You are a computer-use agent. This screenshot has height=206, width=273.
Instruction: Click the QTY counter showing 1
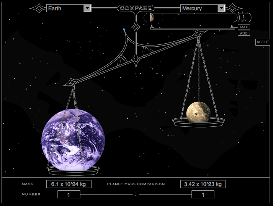pyautogui.click(x=244, y=17)
